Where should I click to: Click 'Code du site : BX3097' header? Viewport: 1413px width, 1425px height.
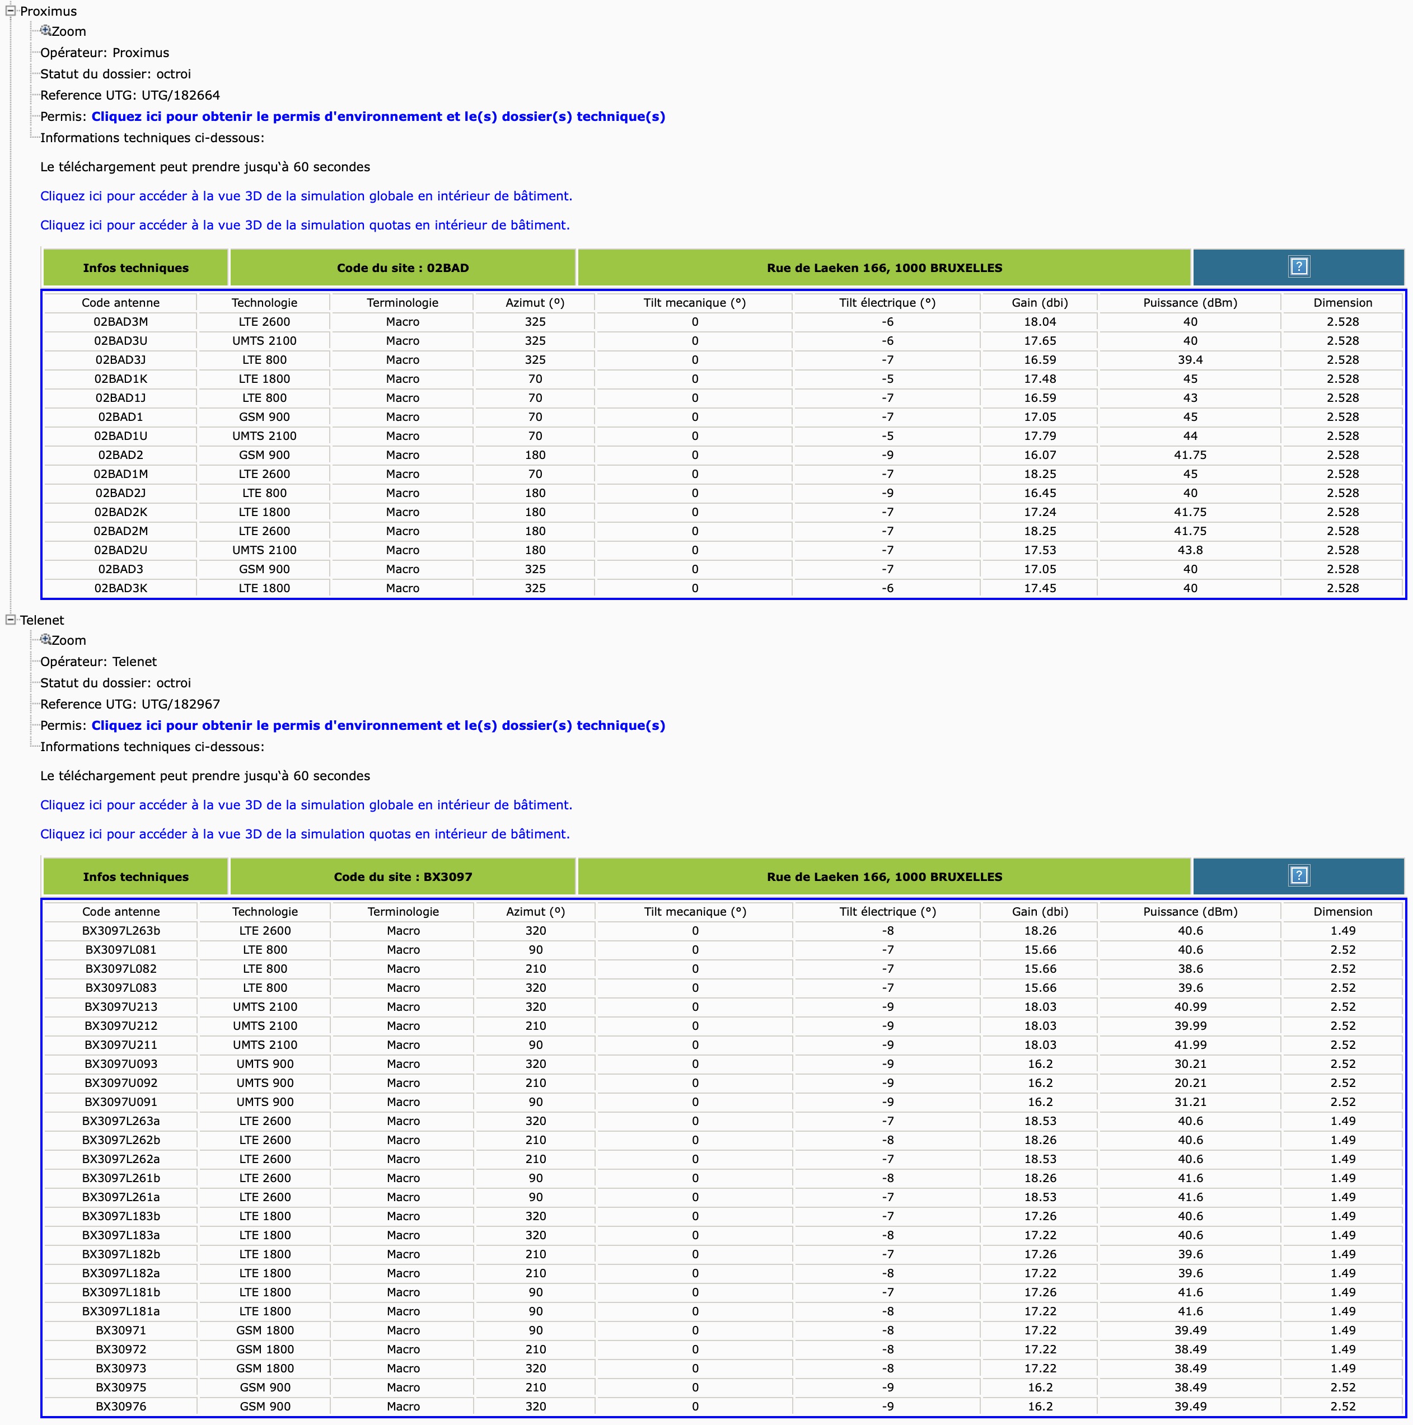[403, 876]
